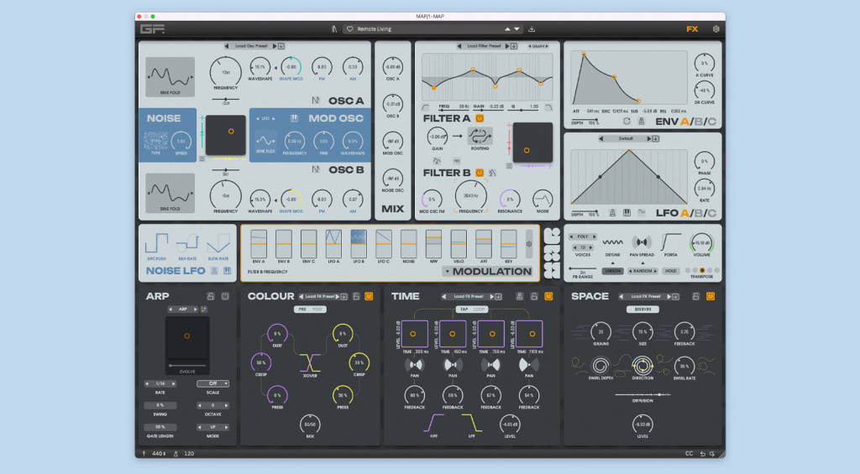The height and width of the screenshot is (474, 860).
Task: Select the Bitcrush noise LFO shape
Action: 156,243
